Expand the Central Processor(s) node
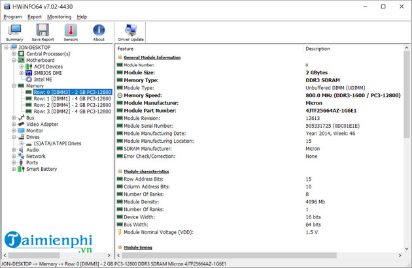 click(x=14, y=53)
